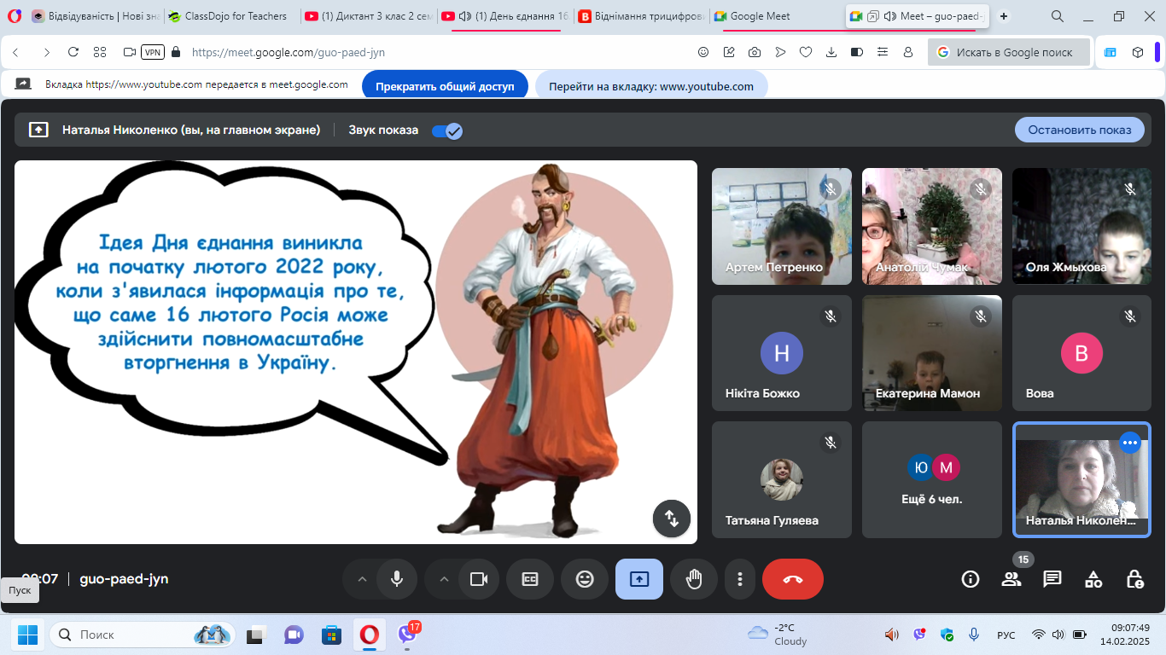
Task: Select Екатерина Мамон video tile
Action: point(932,353)
